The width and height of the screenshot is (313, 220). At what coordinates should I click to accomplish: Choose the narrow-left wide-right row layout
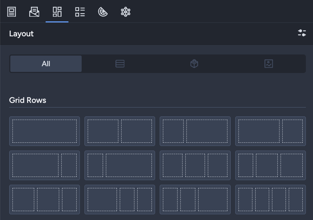point(195,131)
